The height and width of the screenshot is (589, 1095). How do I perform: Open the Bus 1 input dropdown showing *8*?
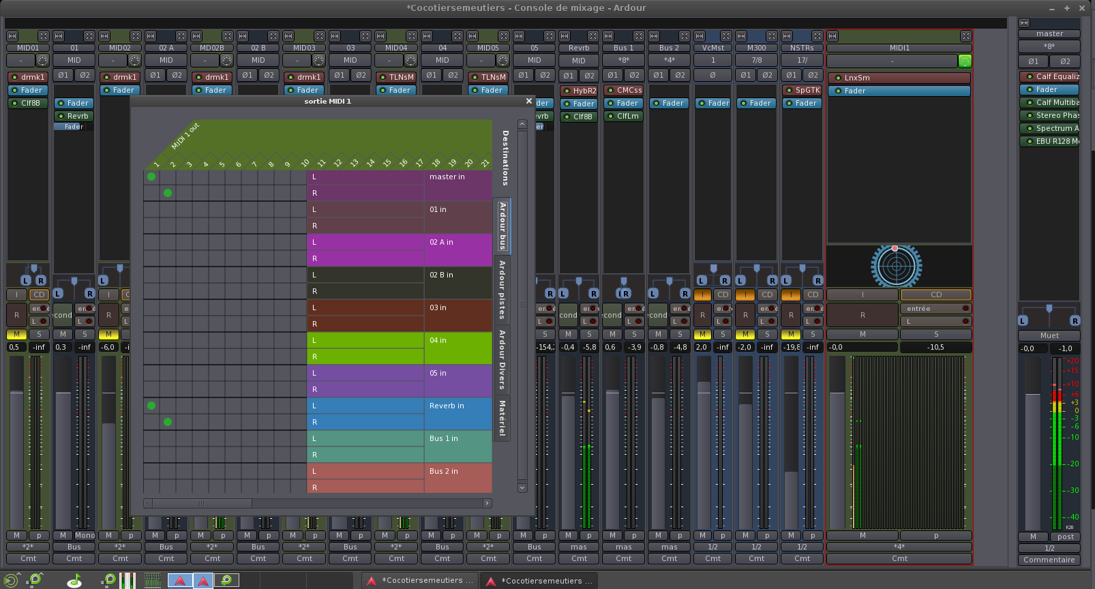(x=623, y=60)
